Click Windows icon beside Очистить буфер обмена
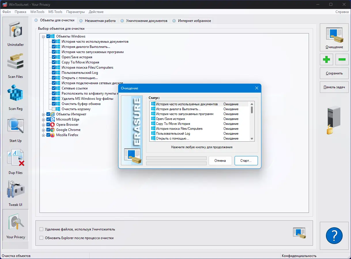This screenshot has height=259, width=351. pos(58,104)
